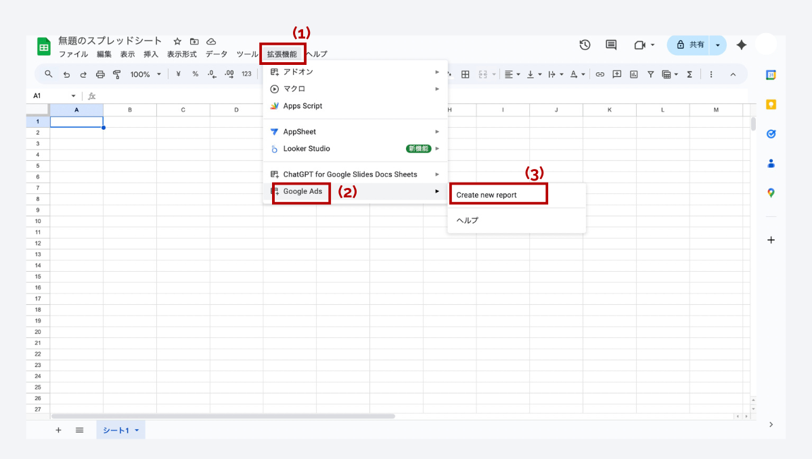The width and height of the screenshot is (812, 459).
Task: Open filter views dropdown
Action: [x=670, y=74]
